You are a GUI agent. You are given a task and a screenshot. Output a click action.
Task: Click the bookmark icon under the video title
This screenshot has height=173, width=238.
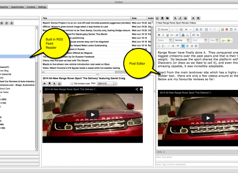click(x=49, y=83)
